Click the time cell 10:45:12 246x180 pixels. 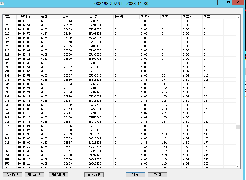(x=24, y=54)
